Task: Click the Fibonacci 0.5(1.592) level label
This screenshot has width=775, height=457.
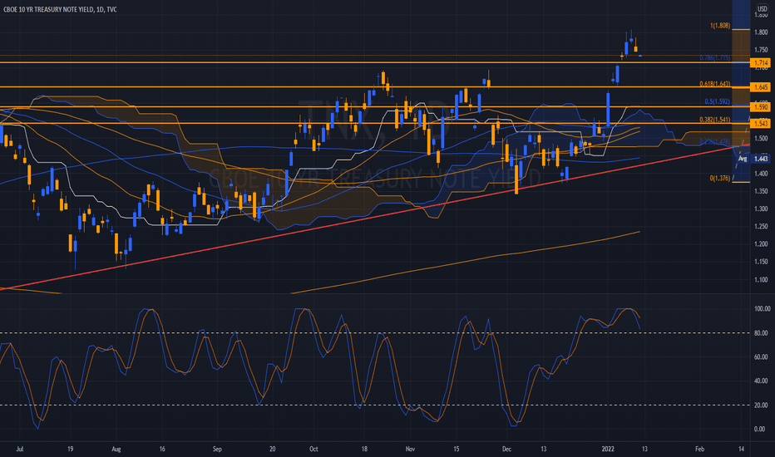Action: (x=717, y=101)
